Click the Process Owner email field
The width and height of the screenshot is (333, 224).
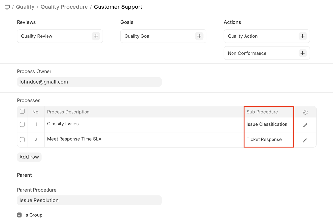pyautogui.click(x=89, y=82)
